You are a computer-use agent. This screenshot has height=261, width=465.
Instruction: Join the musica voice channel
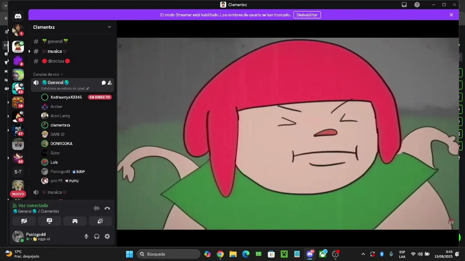tap(73, 192)
